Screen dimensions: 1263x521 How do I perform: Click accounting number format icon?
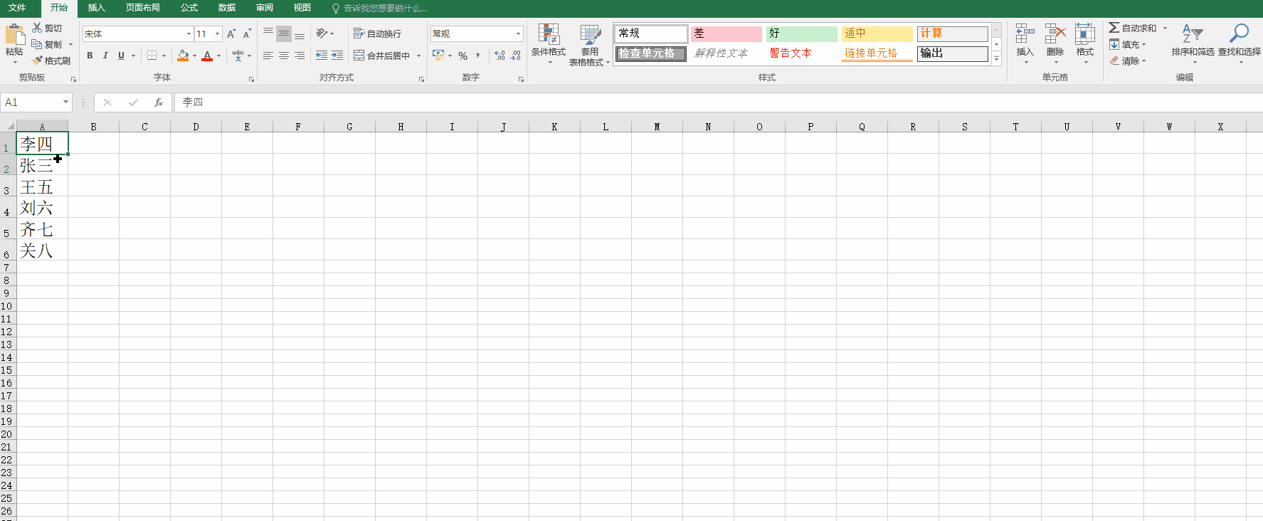point(438,56)
